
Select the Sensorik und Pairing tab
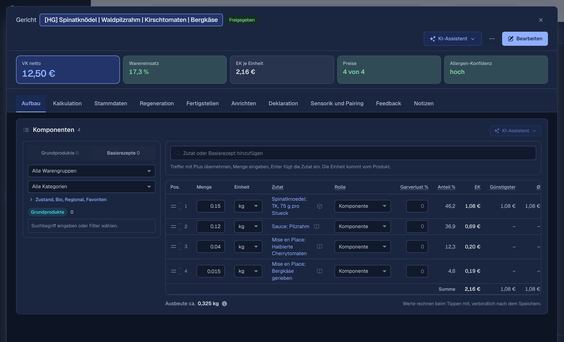[337, 103]
